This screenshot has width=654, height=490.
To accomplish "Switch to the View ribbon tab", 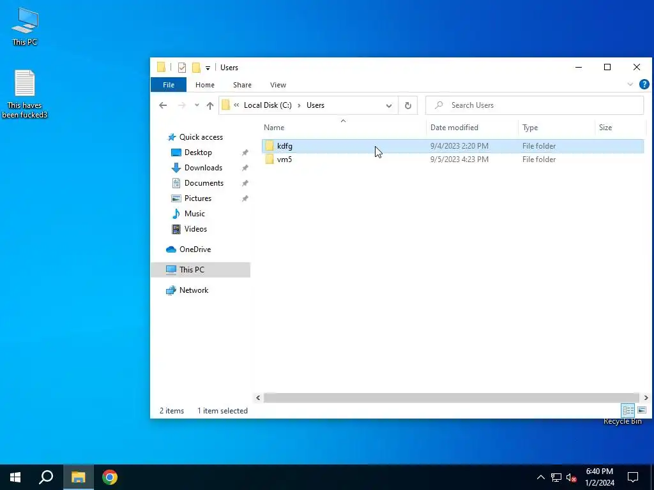I will [278, 85].
